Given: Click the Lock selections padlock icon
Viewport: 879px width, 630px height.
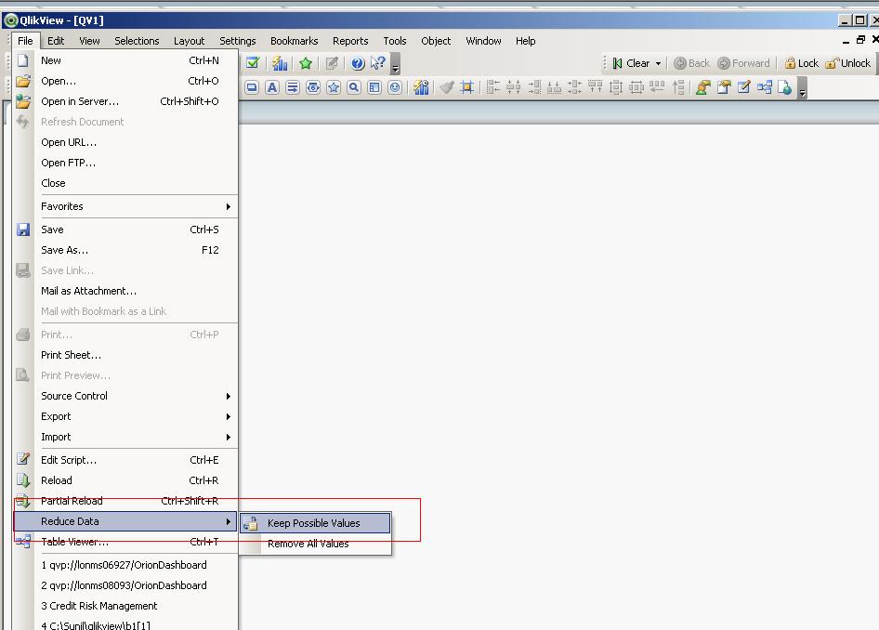Looking at the screenshot, I should coord(800,63).
